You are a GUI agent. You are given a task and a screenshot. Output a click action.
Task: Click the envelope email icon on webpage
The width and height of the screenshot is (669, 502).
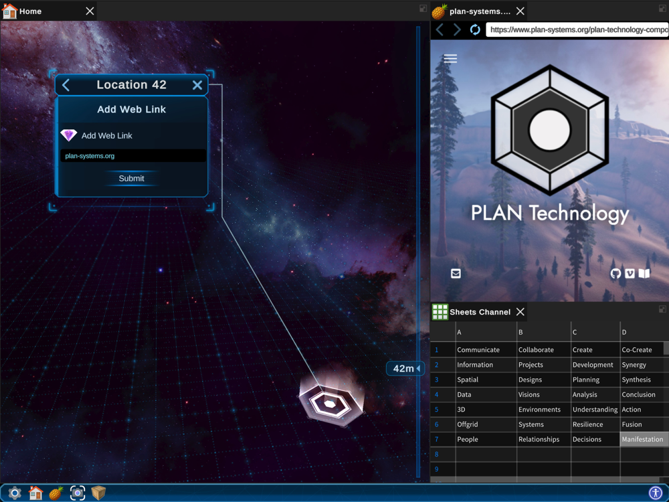456,273
